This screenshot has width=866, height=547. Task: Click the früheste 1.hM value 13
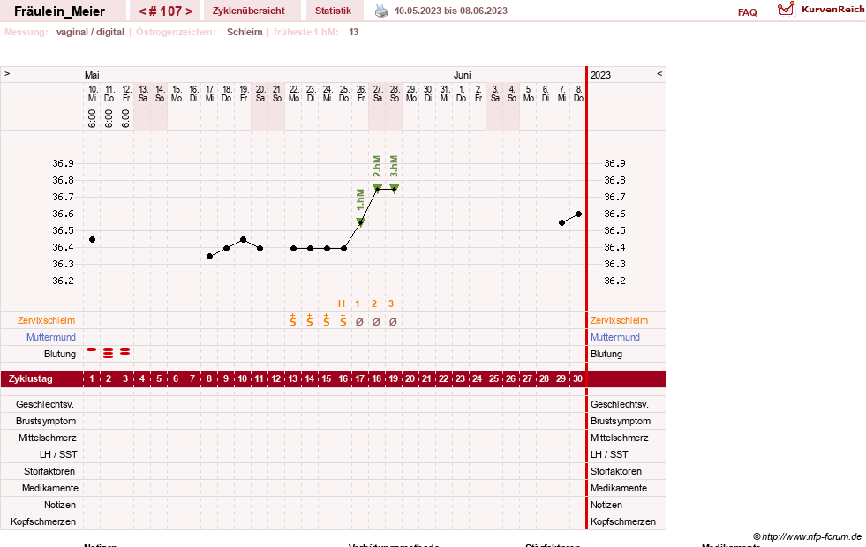353,32
